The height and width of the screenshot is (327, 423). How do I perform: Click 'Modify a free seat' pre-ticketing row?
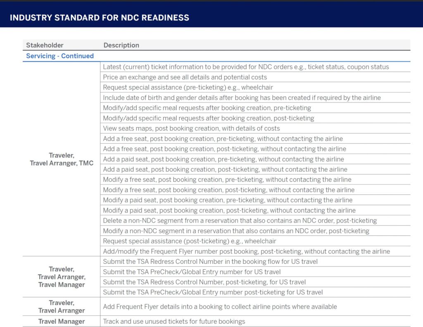255,180
